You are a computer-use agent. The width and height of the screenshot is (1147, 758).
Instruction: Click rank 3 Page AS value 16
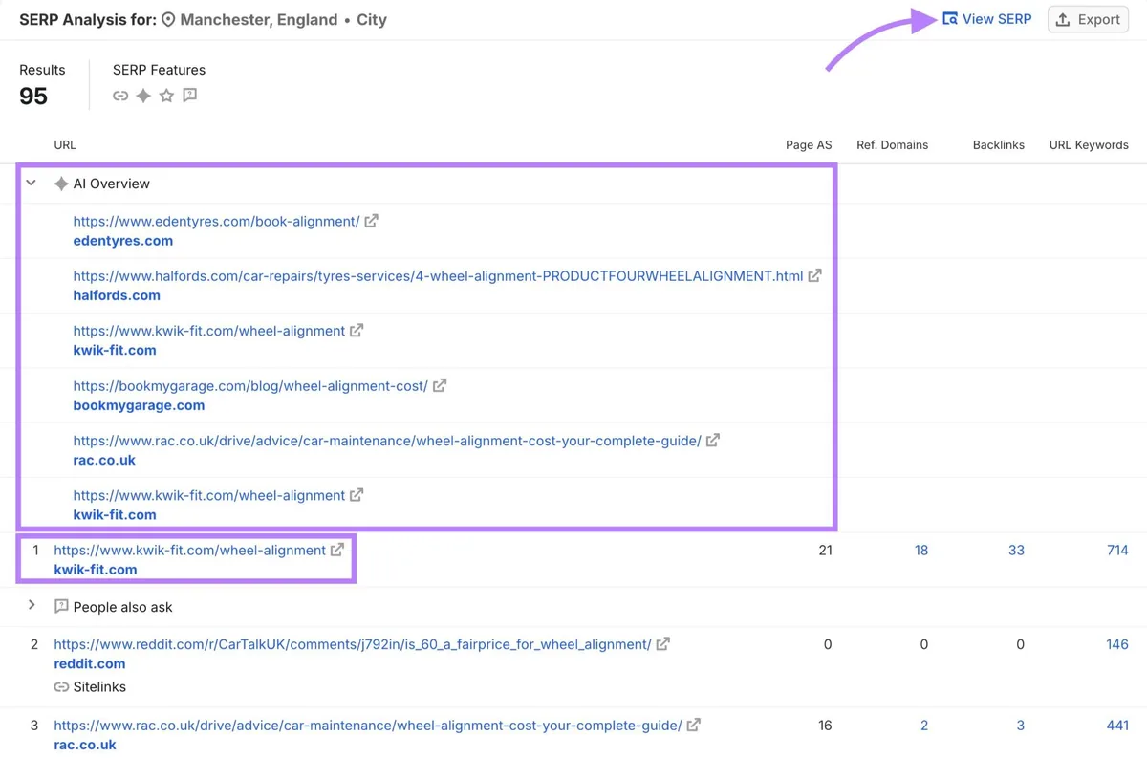click(826, 726)
